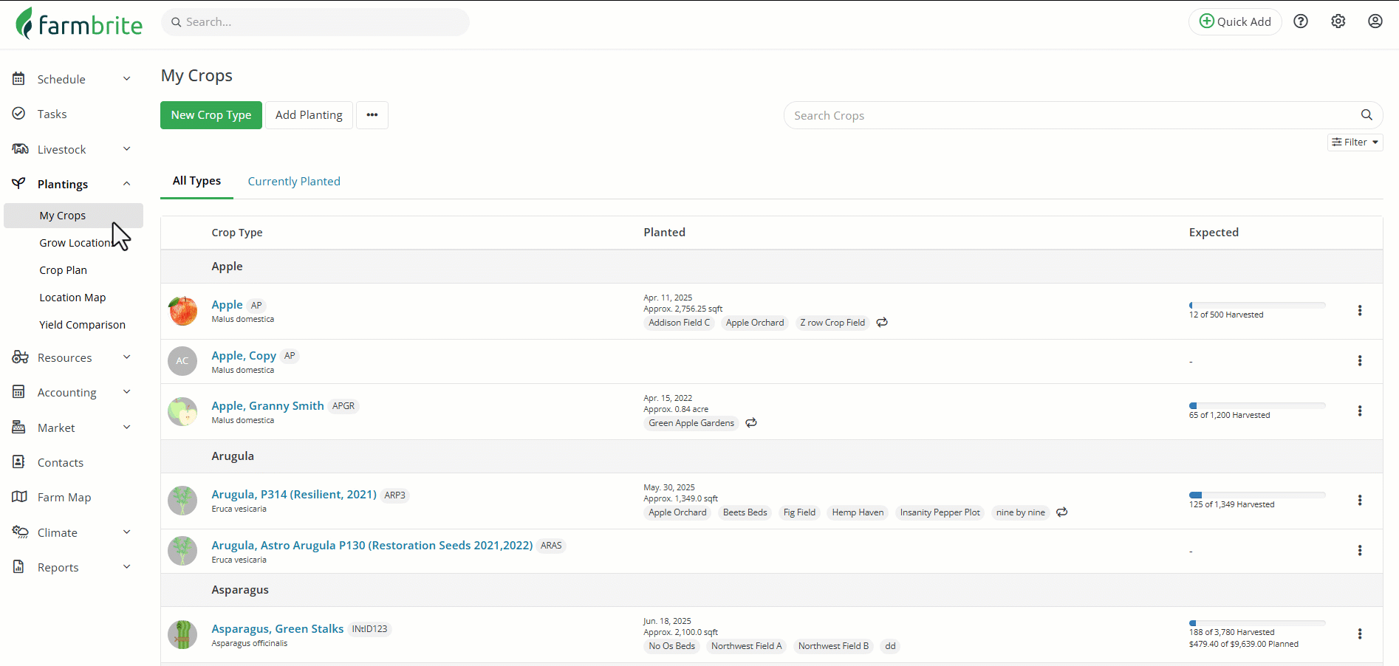
Task: Open the three-dot menu for Asparagus, Green Stalks
Action: coord(1360,634)
